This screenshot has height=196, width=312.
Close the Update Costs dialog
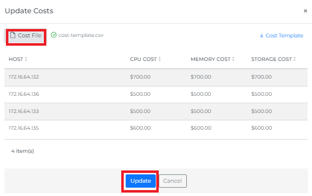(306, 11)
